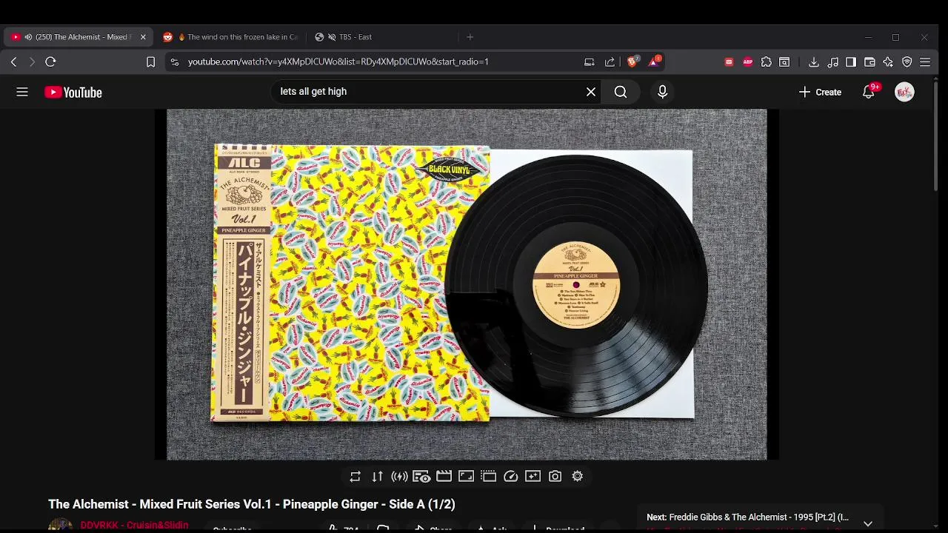Click the video filters sparkle icon
Image resolution: width=948 pixels, height=533 pixels.
(x=533, y=477)
